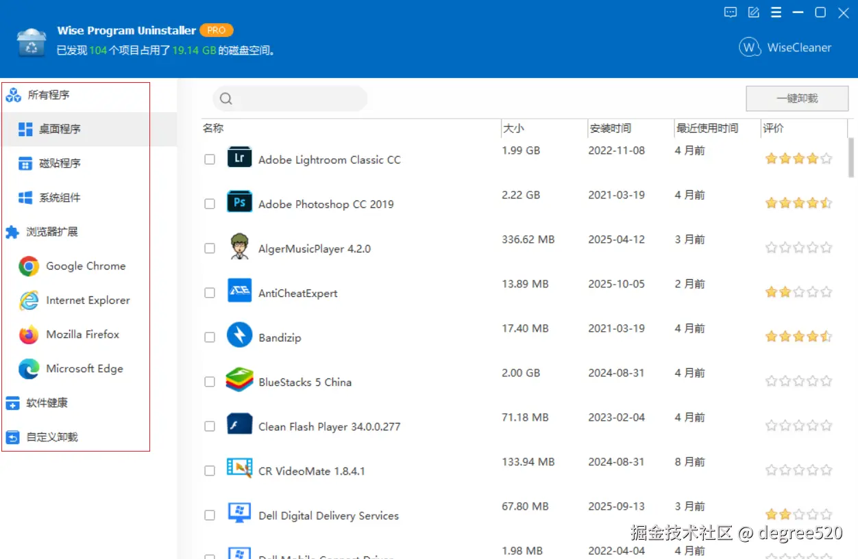
Task: Click the Google Chrome logo in sidebar
Action: point(29,266)
